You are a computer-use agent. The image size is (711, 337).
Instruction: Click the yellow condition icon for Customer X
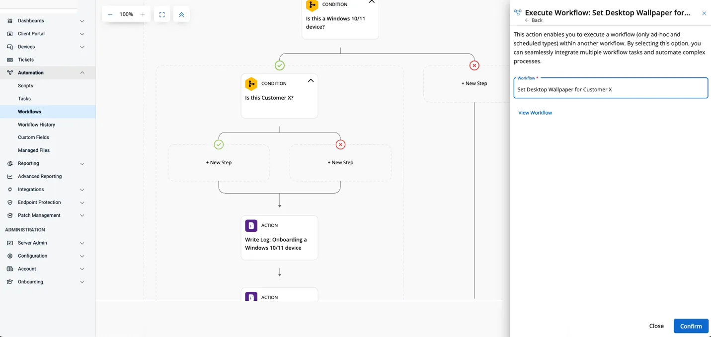(251, 83)
